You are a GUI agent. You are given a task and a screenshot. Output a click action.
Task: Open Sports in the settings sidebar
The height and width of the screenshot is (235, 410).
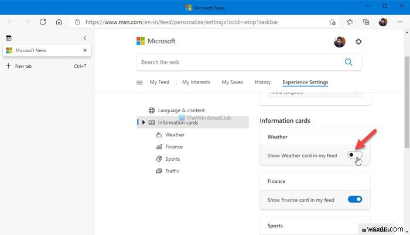point(172,159)
